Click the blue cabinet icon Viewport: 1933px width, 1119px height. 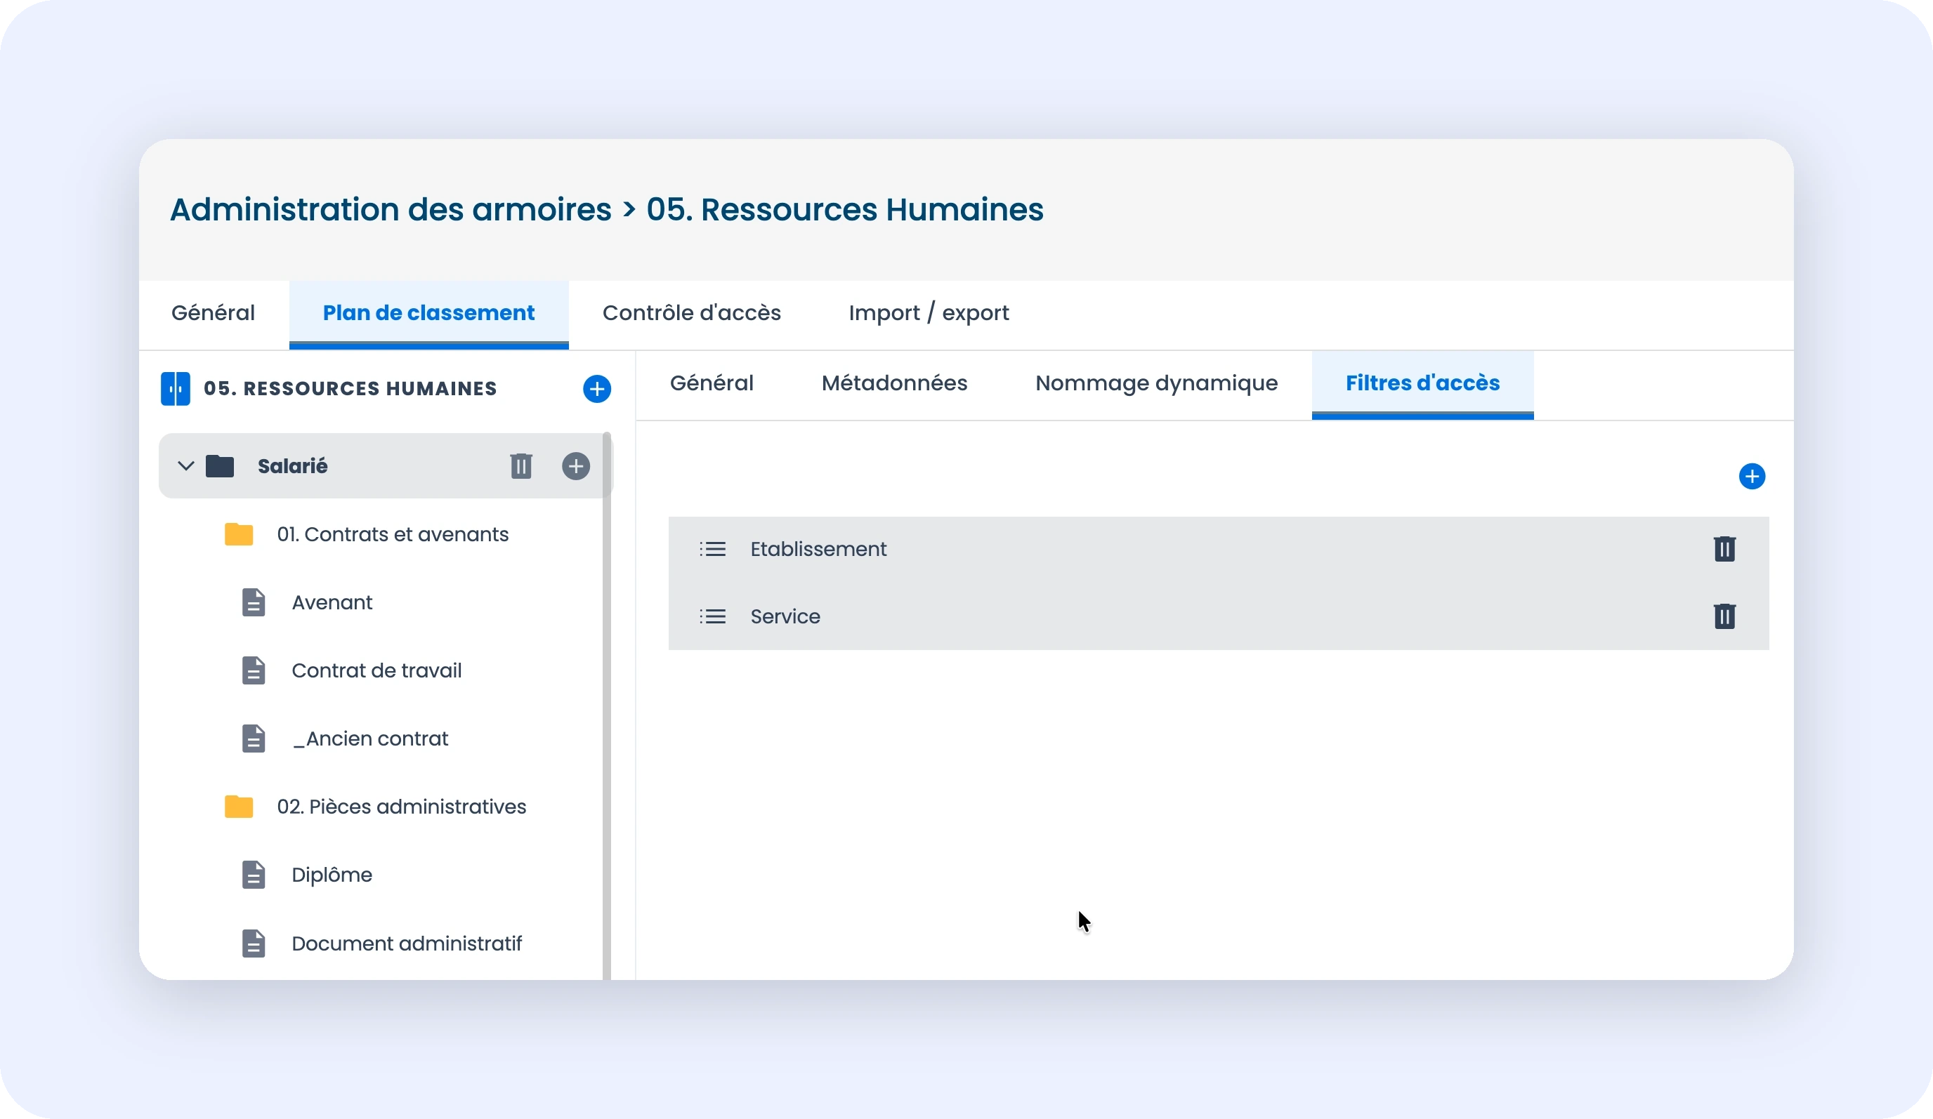pos(175,389)
